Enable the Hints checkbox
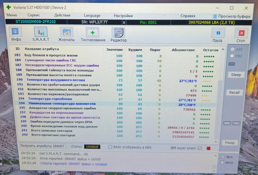 click(x=222, y=162)
